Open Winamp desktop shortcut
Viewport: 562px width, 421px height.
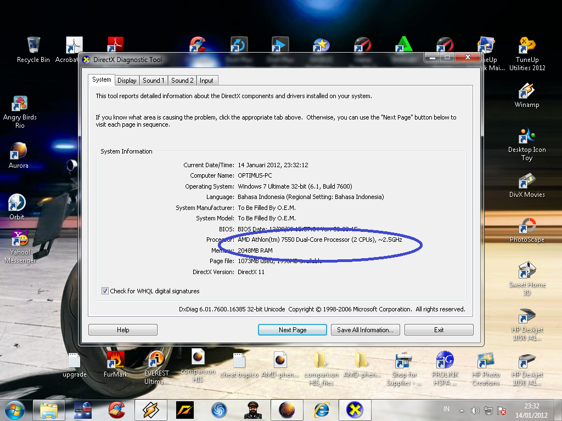527,95
